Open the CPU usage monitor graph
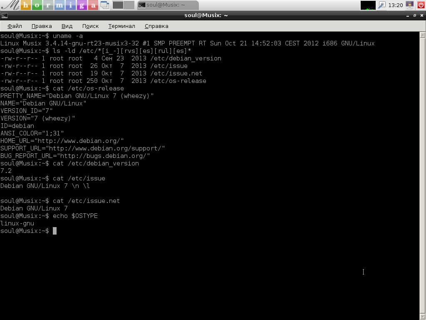This screenshot has height=320, width=426. (368, 5)
